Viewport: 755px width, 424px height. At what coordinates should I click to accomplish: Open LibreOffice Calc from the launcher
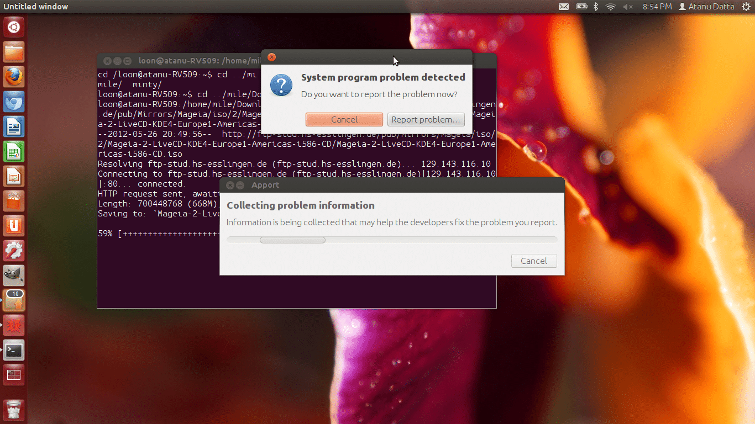14,151
